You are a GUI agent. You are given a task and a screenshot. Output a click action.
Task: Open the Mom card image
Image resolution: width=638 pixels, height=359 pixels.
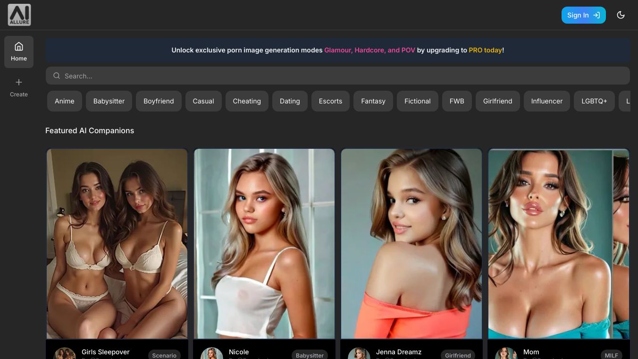coord(559,244)
